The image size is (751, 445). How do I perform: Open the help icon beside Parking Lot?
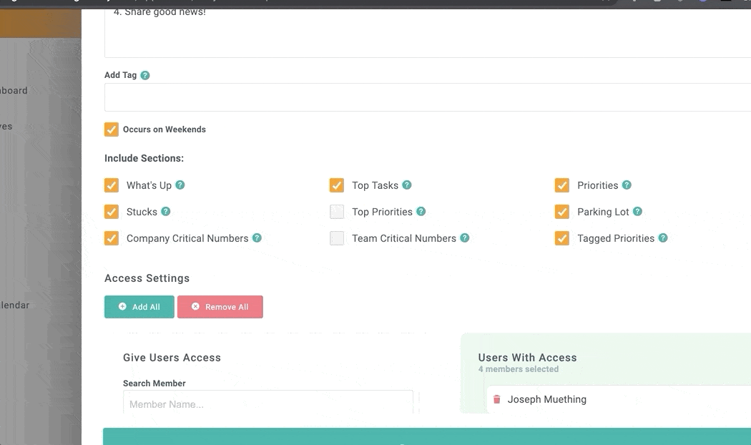click(637, 211)
